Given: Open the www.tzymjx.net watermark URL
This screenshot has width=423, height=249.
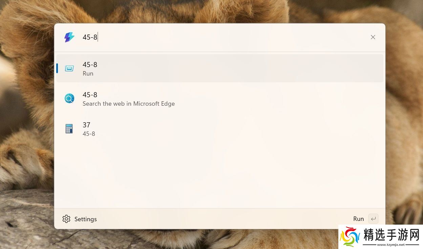Looking at the screenshot, I should [x=391, y=245].
